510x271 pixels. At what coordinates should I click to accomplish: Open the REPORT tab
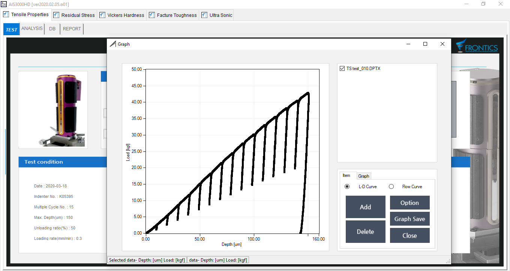pos(72,28)
